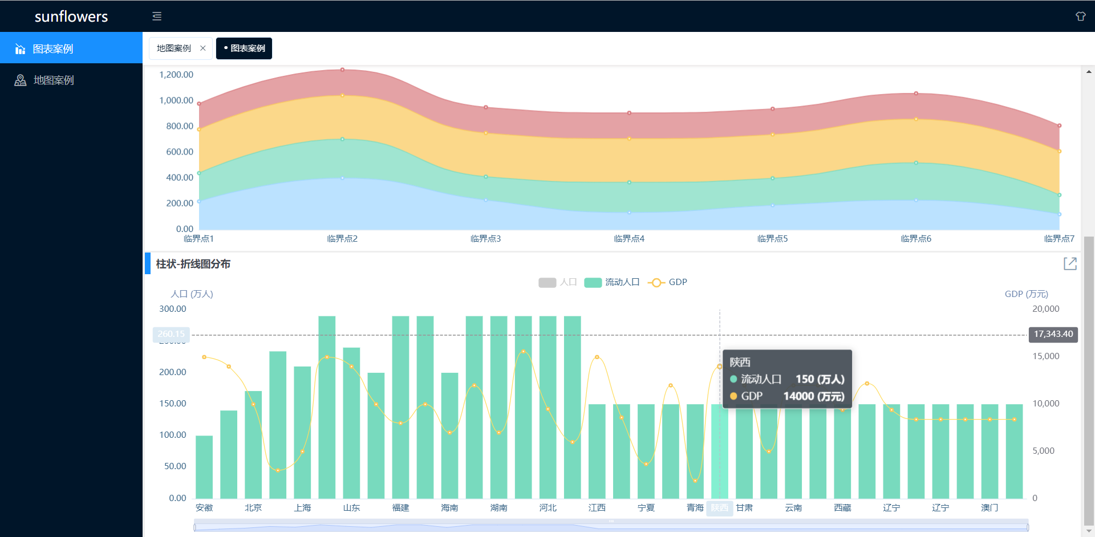
Task: Click the 柱状-折线图分布 section title
Action: click(193, 264)
